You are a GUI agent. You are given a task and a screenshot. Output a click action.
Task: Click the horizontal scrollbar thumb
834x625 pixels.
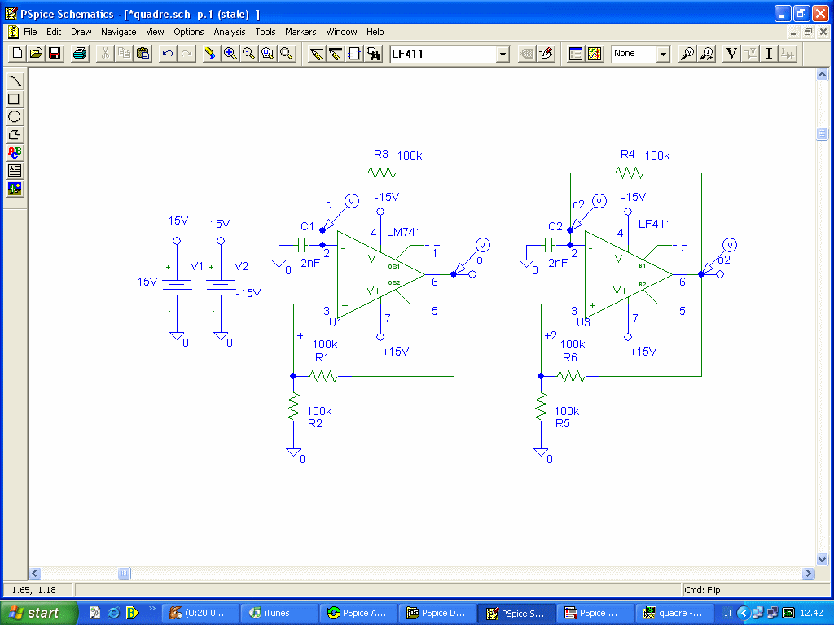[x=124, y=574]
